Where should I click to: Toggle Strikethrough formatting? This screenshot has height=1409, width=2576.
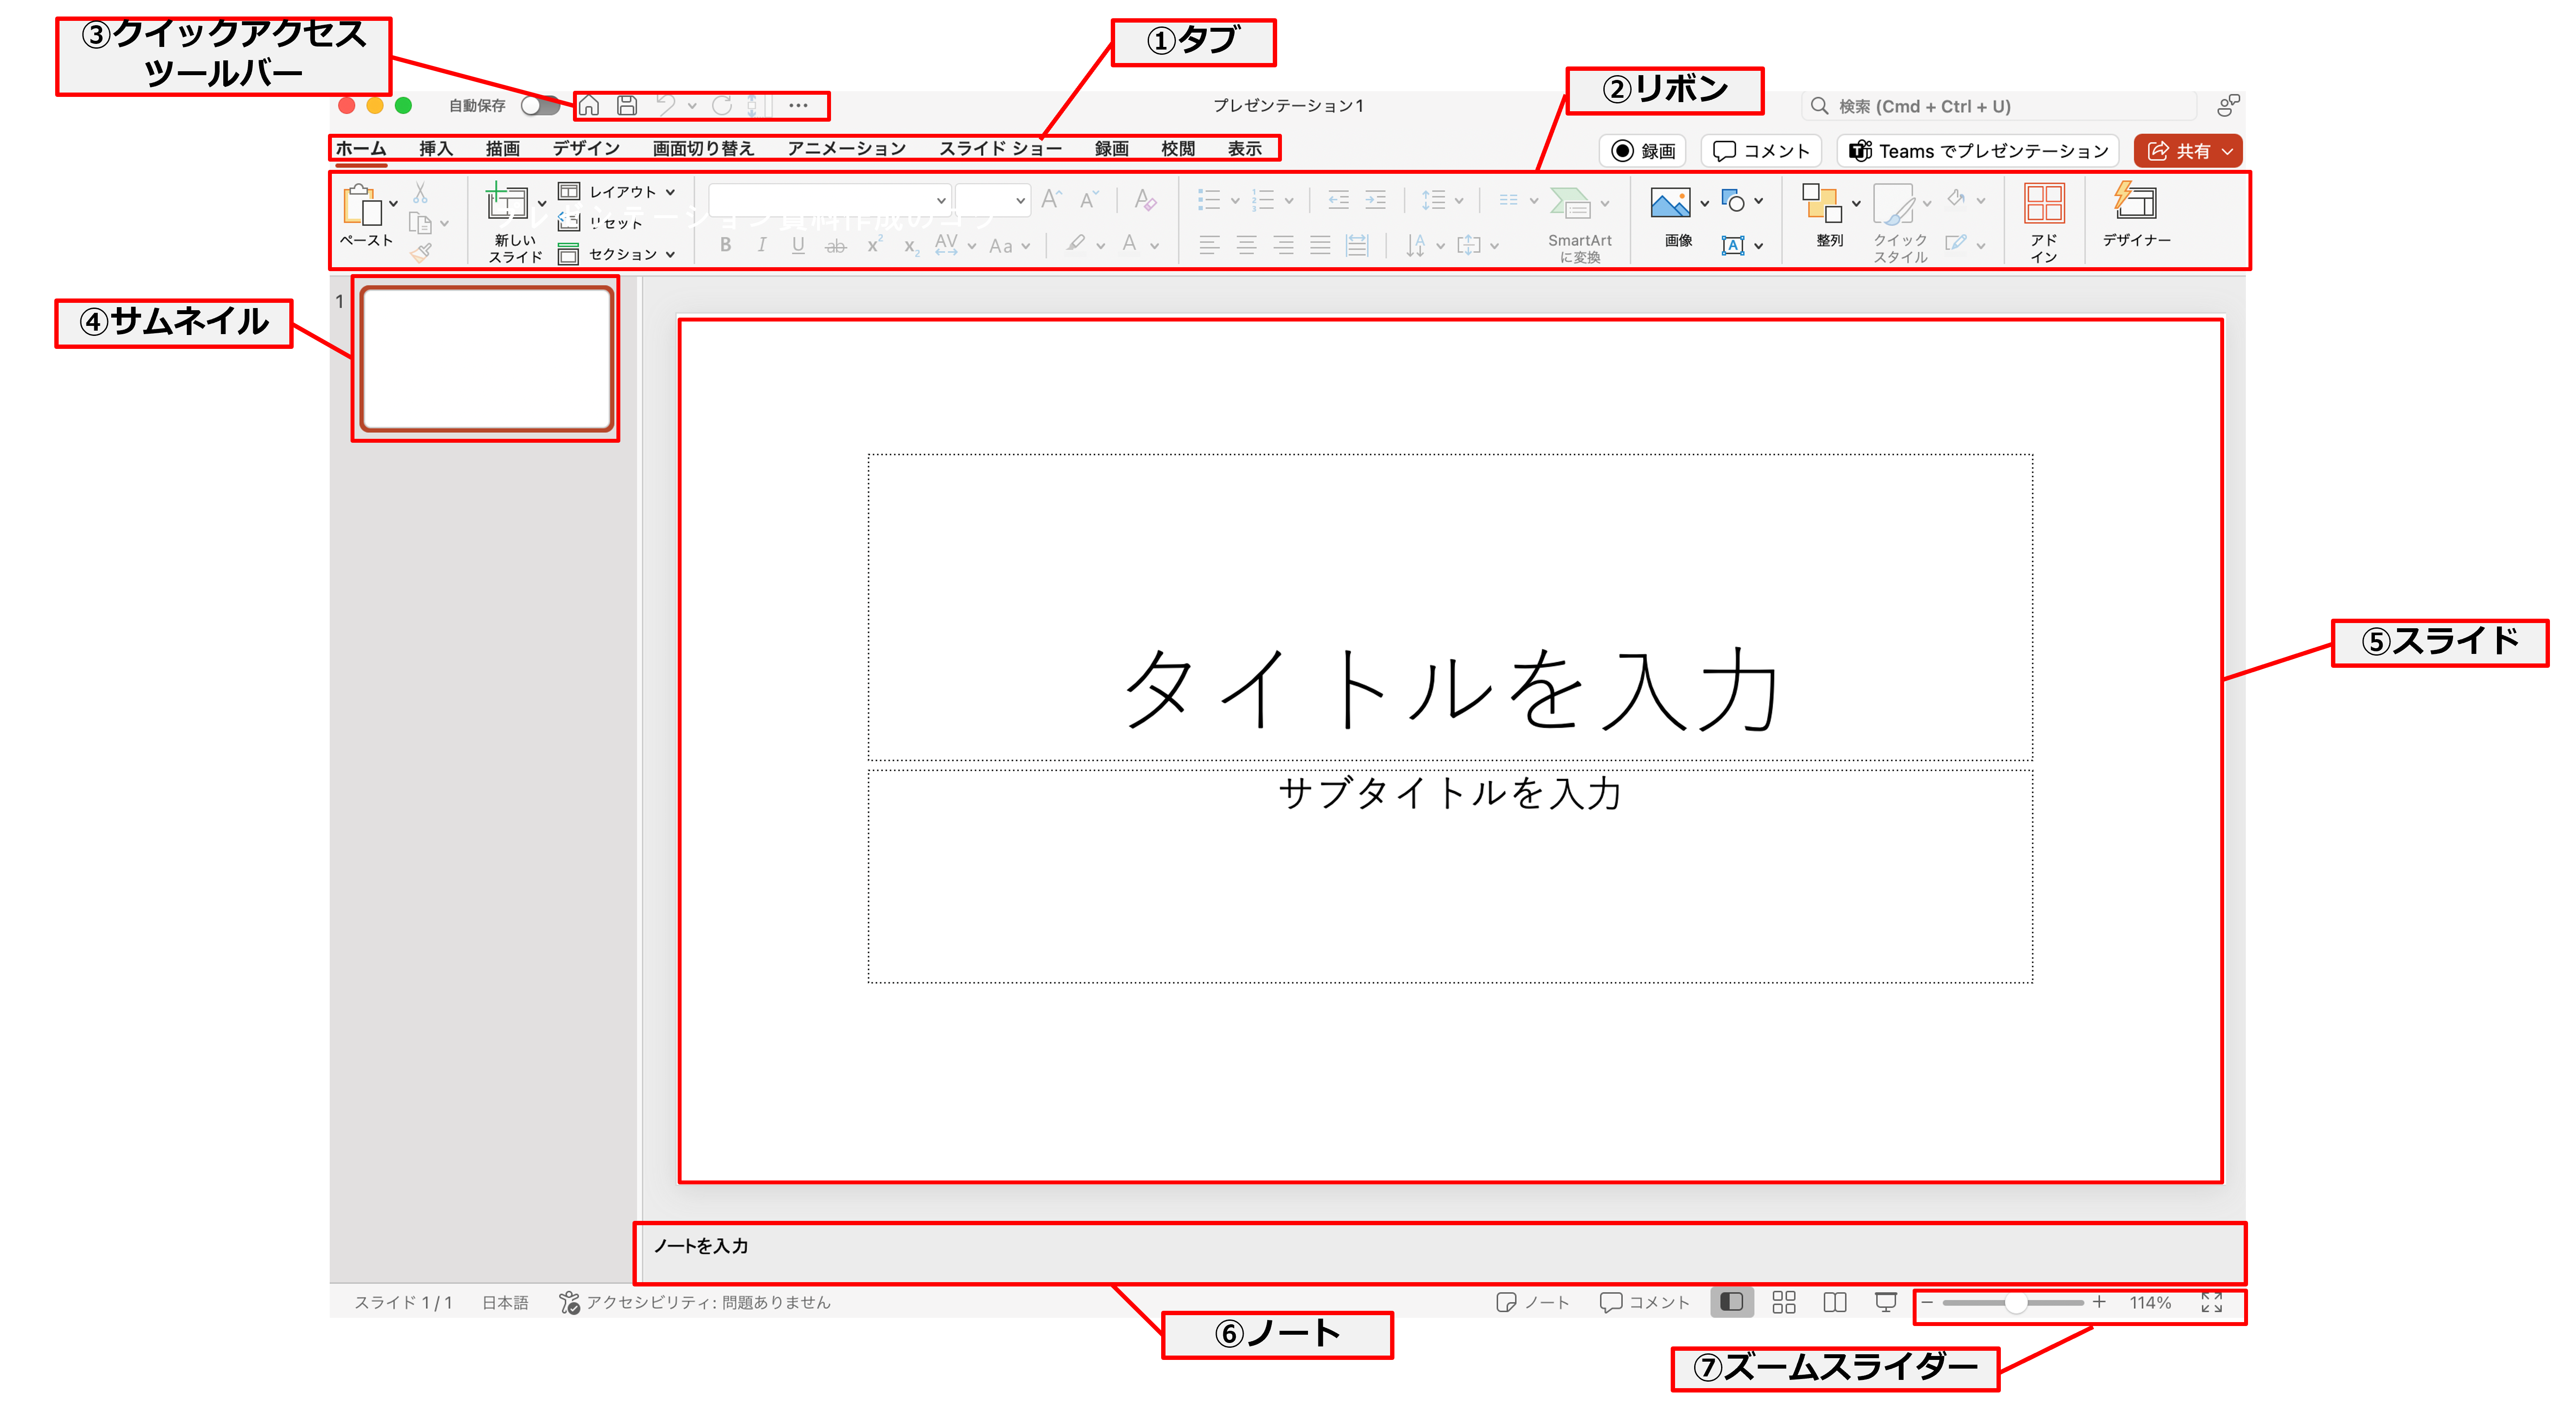(x=836, y=246)
